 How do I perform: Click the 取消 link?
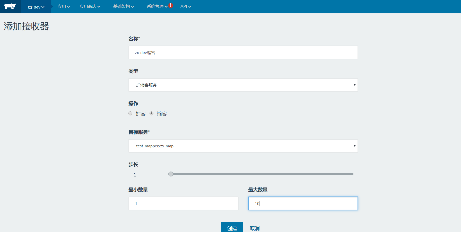pos(255,228)
